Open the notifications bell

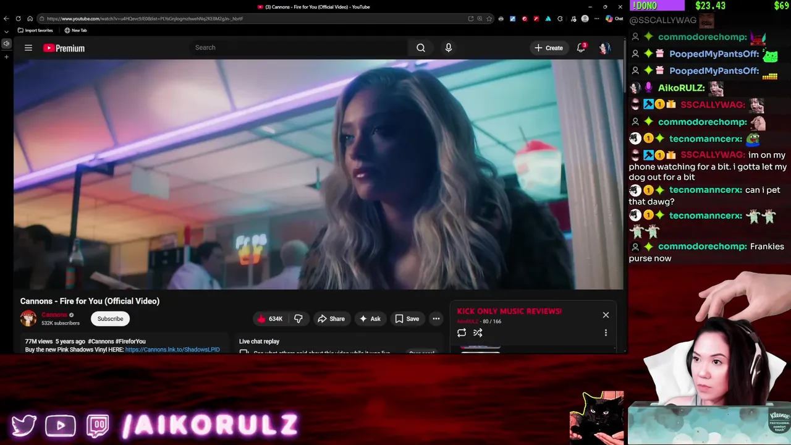tap(581, 48)
